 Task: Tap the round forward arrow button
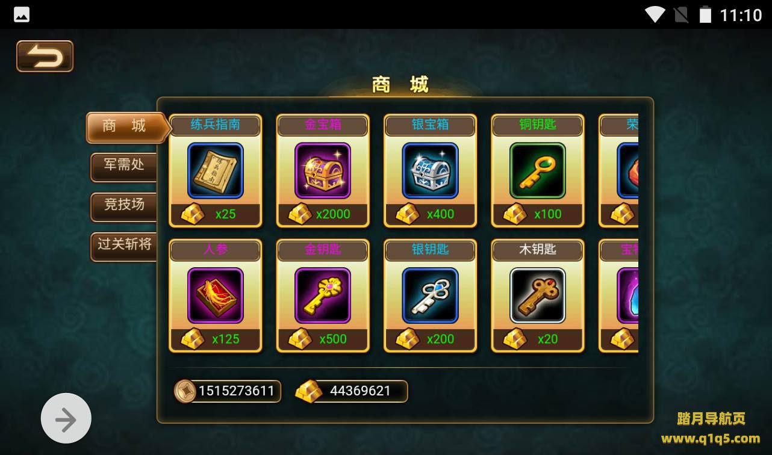pyautogui.click(x=66, y=418)
